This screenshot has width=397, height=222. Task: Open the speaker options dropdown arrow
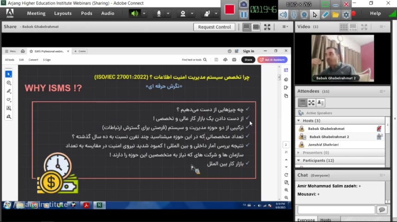click(144, 13)
